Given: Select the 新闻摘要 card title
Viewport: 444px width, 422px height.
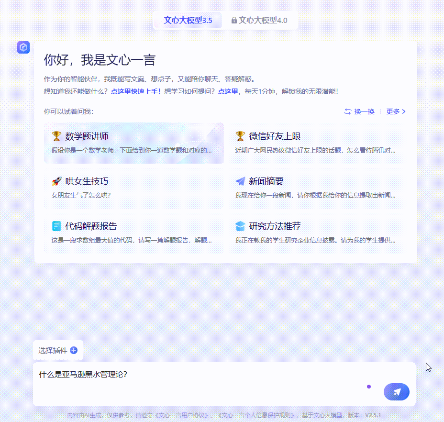Looking at the screenshot, I should point(266,181).
